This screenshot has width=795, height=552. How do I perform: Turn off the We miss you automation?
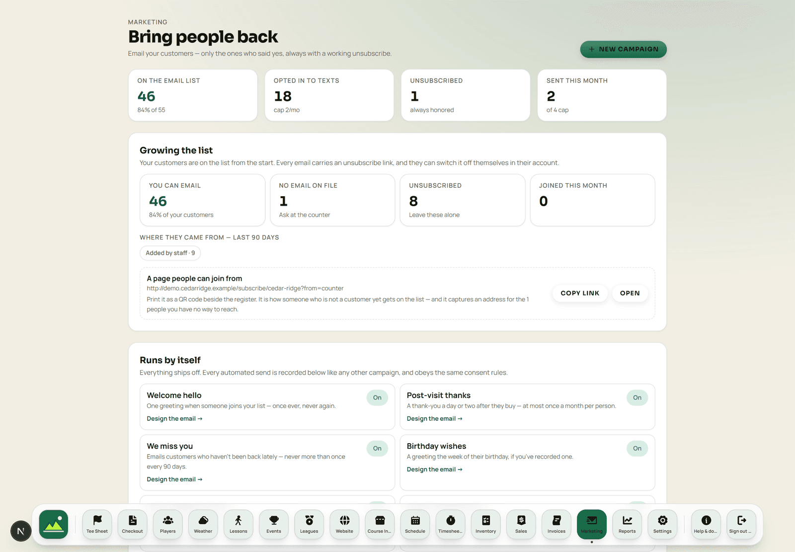tap(377, 448)
